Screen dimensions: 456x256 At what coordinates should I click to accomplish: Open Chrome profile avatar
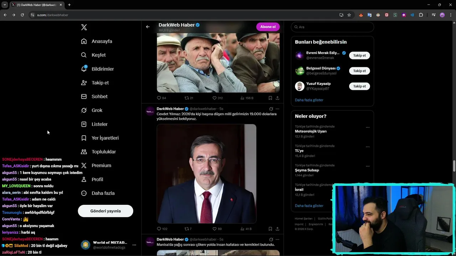tap(442, 15)
